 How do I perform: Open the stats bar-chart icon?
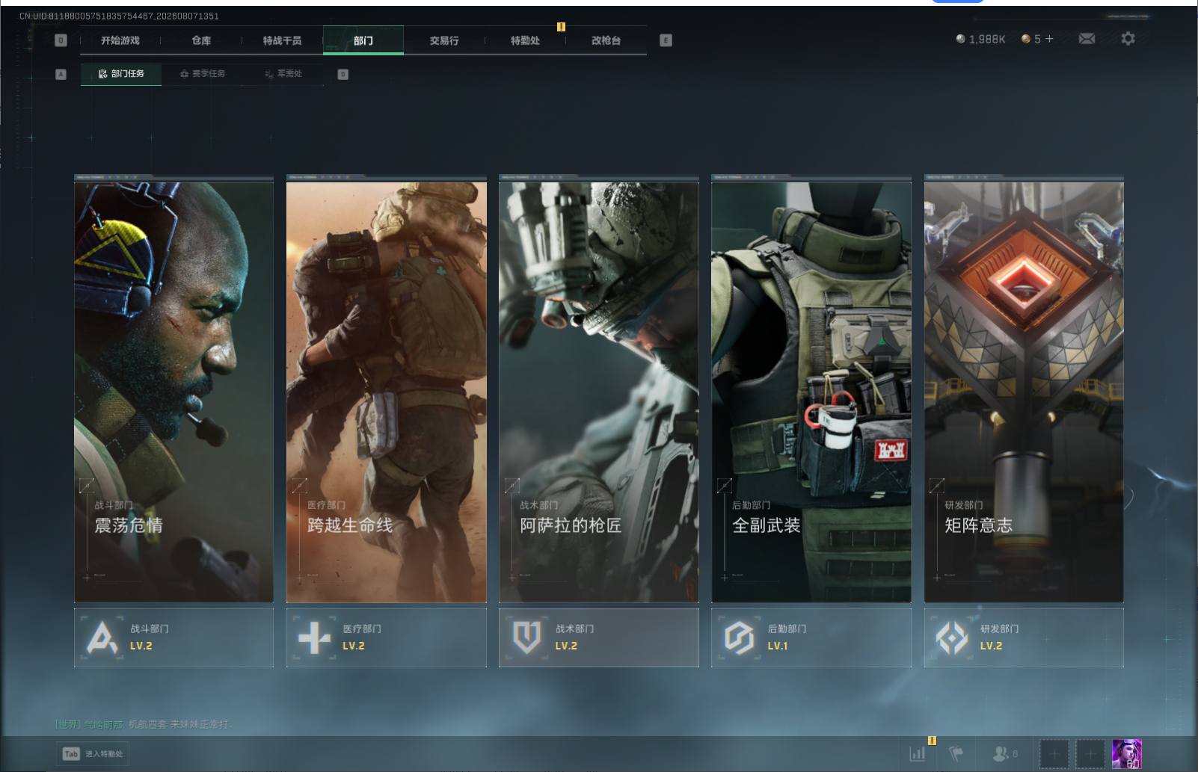(918, 754)
